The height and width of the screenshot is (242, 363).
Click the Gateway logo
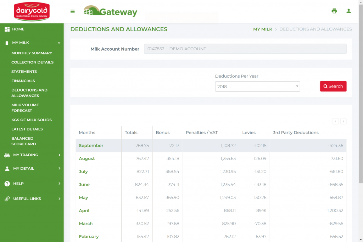111,11
